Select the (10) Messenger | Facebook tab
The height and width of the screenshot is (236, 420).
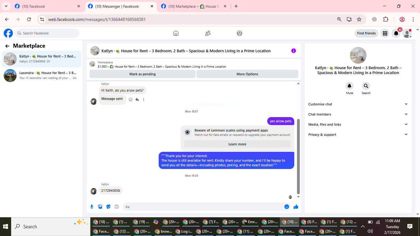pos(121,6)
